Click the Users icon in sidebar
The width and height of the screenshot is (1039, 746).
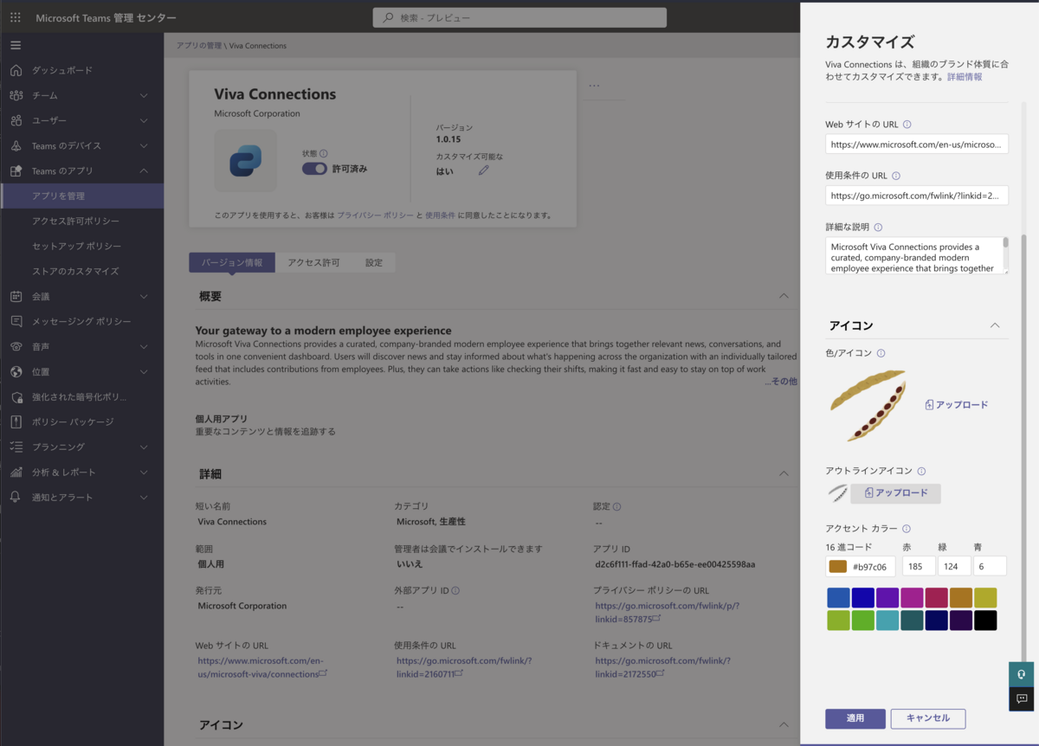click(16, 120)
